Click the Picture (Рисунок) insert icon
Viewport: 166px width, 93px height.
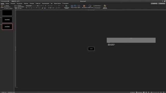click(72, 6)
